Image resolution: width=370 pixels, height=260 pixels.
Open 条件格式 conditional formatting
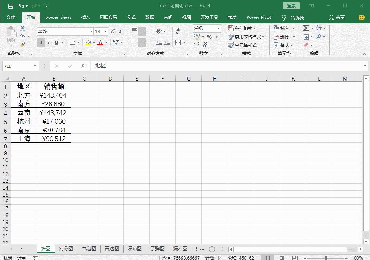(x=240, y=28)
